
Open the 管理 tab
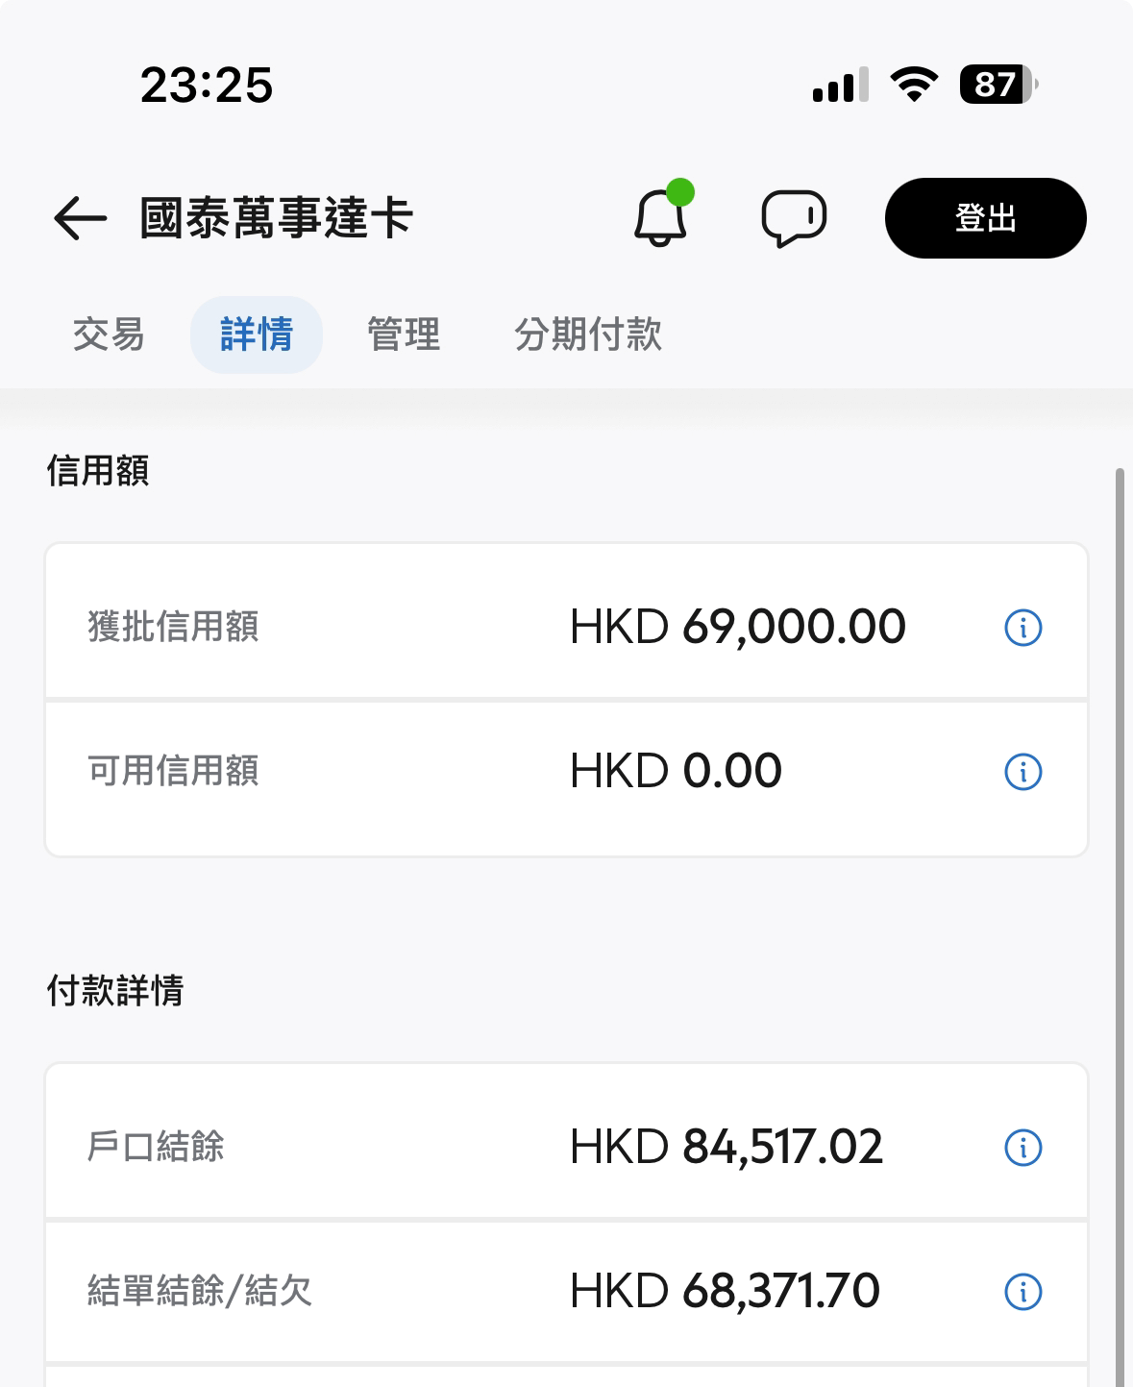click(x=404, y=334)
